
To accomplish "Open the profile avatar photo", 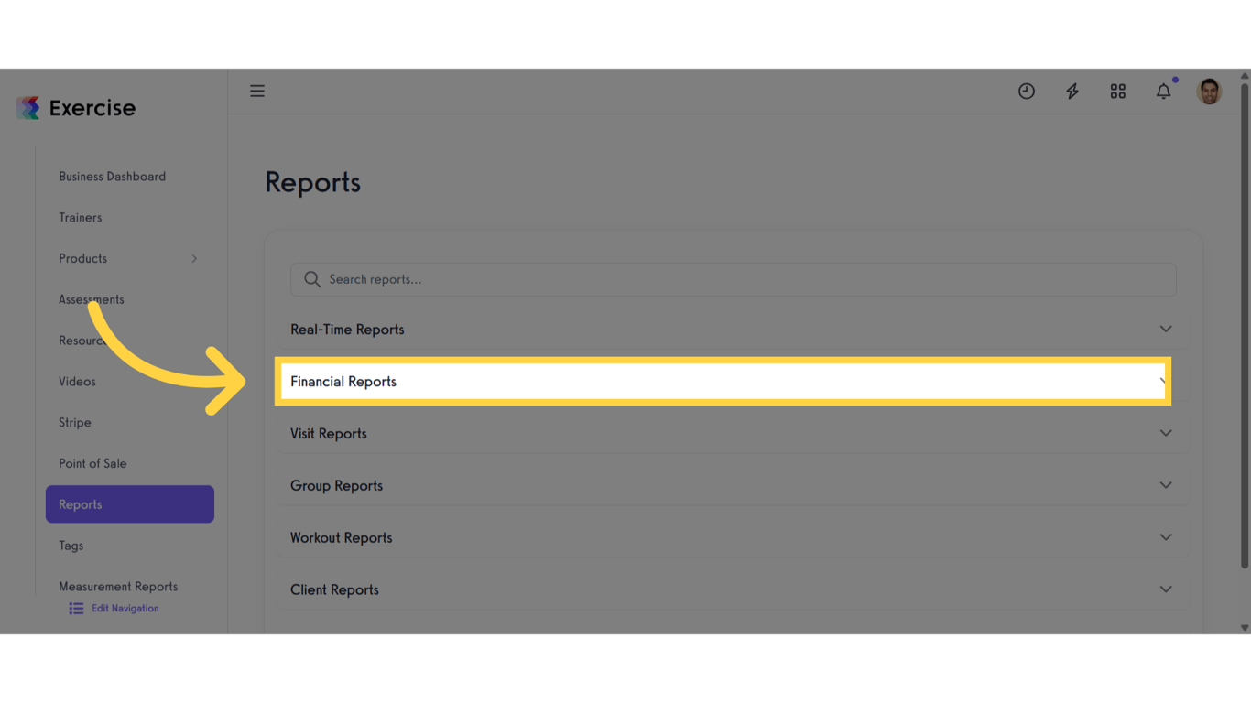I will point(1208,91).
